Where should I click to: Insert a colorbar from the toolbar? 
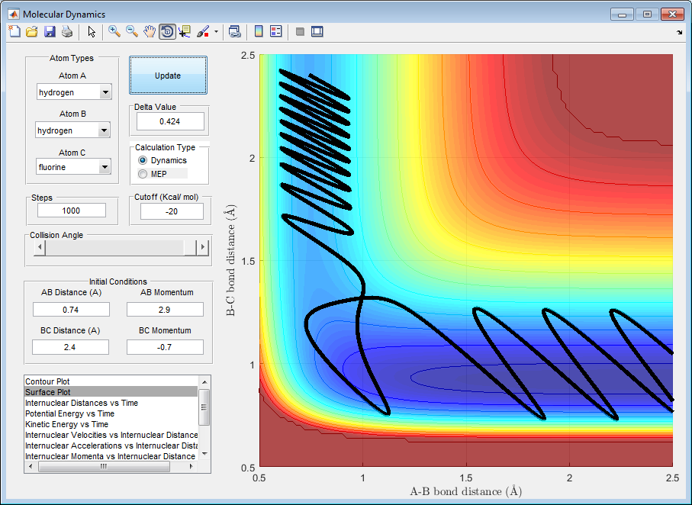pos(259,31)
